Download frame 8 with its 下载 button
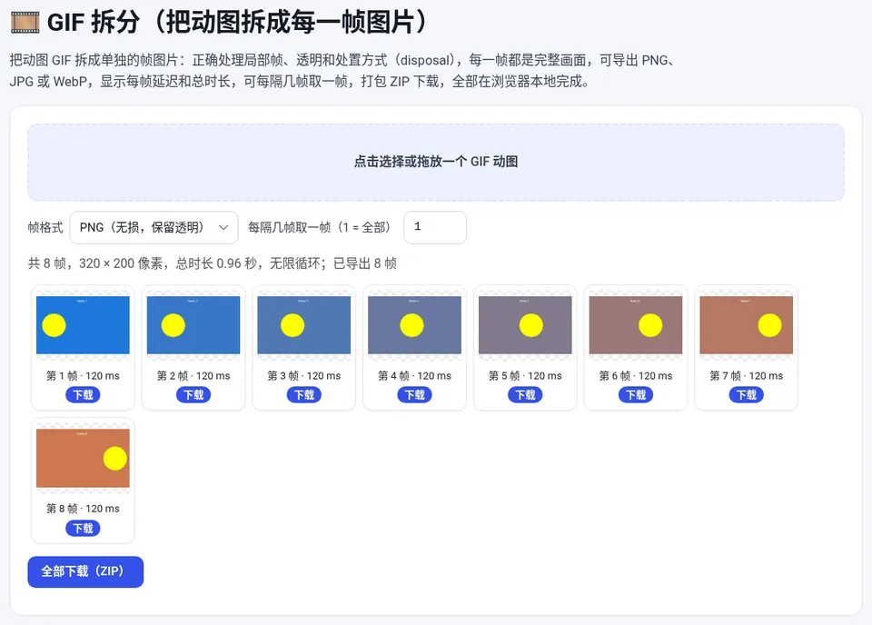 tap(83, 528)
